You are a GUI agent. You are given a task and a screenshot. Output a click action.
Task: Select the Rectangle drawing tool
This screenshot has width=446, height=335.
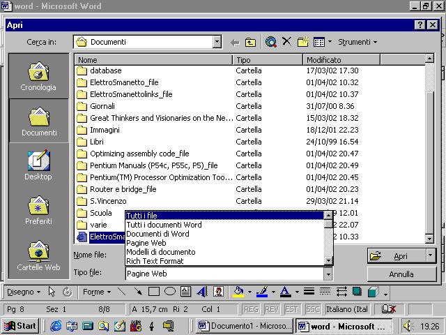click(154, 292)
